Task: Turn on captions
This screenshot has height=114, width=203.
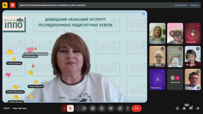Action: pos(111,108)
